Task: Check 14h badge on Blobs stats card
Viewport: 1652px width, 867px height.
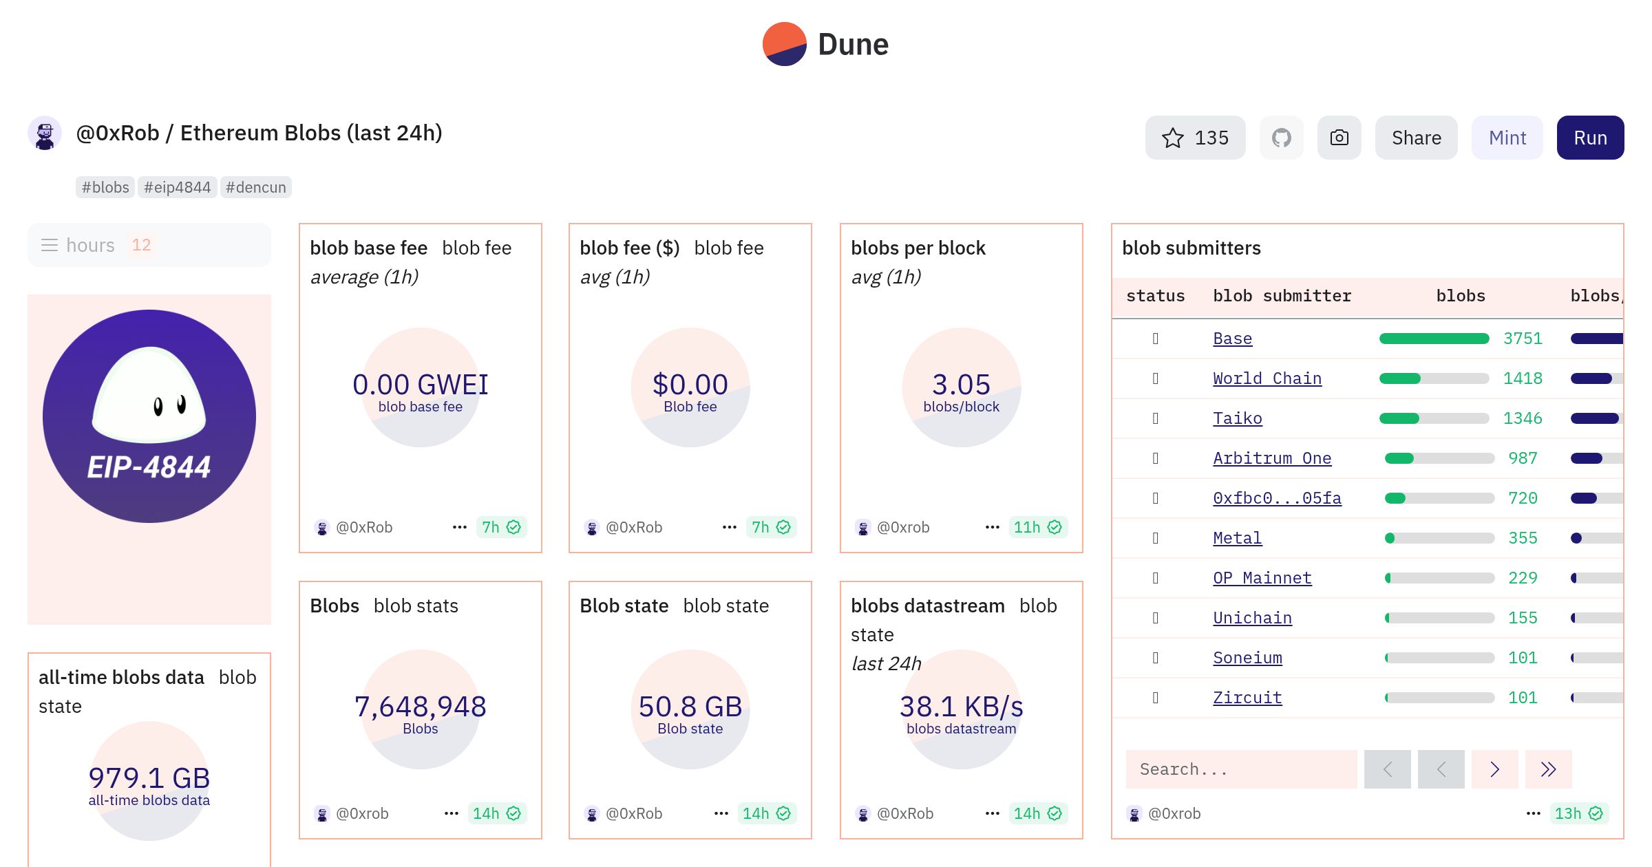Action: [x=496, y=813]
